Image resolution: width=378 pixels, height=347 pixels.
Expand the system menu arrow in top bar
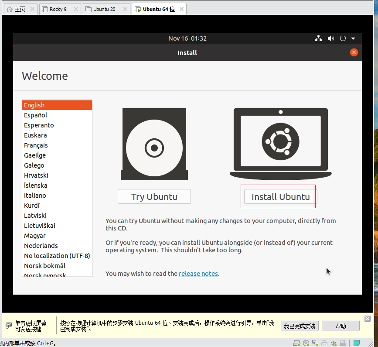pos(353,38)
